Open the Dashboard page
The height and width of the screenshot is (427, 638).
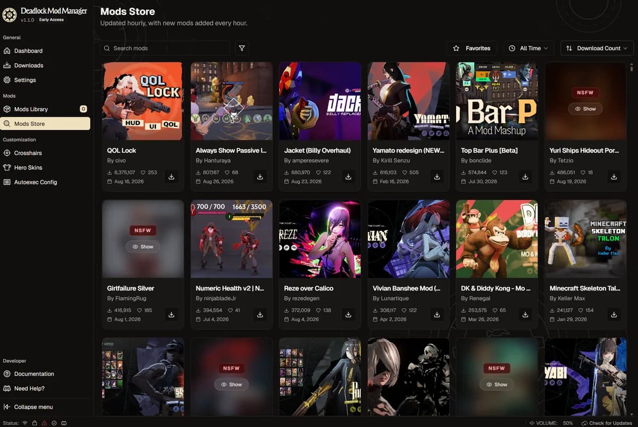46,51
